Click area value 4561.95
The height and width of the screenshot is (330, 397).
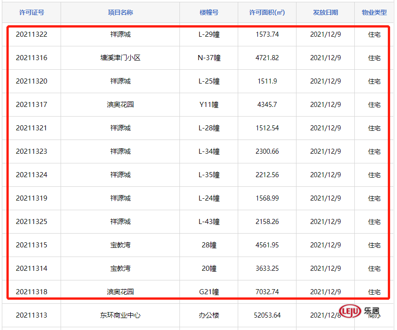point(267,245)
